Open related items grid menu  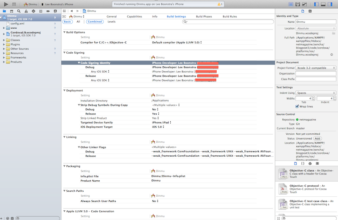pyautogui.click(x=65, y=11)
